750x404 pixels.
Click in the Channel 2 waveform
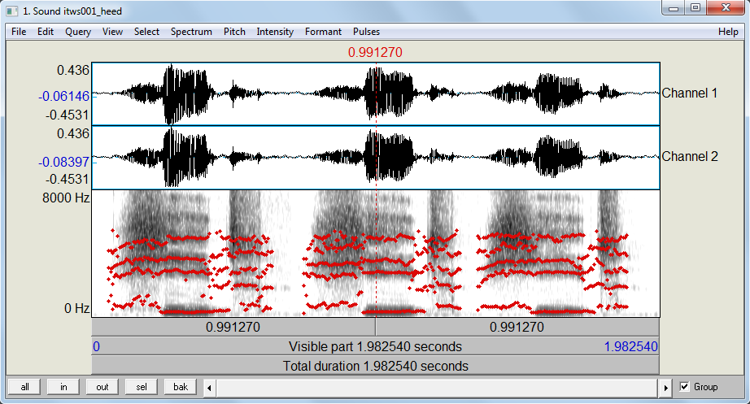(x=376, y=158)
